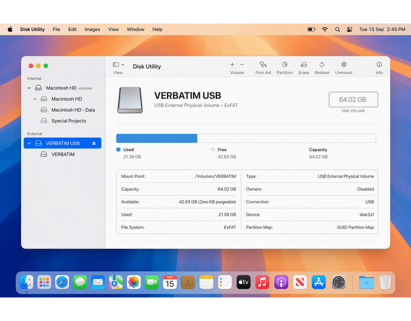The image size is (411, 321).
Task: Click the Owners Disabled value
Action: [x=365, y=189]
